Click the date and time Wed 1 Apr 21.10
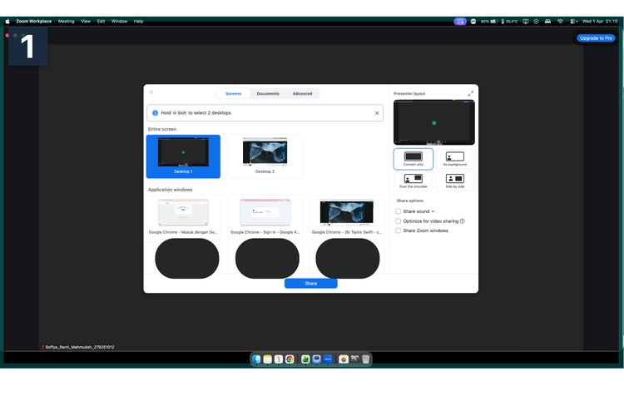 coord(600,22)
